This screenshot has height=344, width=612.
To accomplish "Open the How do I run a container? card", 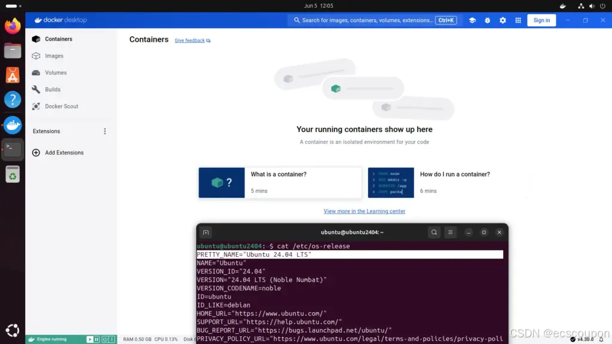I will pyautogui.click(x=449, y=183).
